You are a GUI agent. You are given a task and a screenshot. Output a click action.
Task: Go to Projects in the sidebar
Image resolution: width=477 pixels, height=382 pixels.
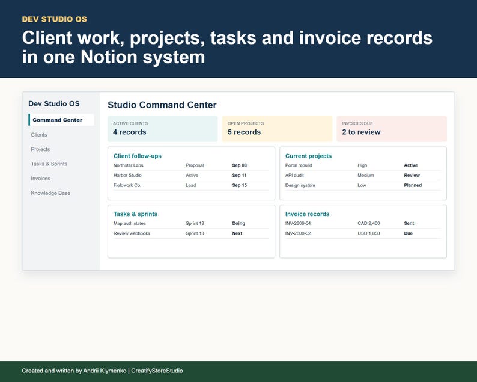pos(40,149)
